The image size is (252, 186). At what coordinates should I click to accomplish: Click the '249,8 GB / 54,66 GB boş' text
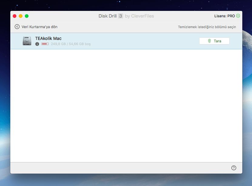coord(71,44)
